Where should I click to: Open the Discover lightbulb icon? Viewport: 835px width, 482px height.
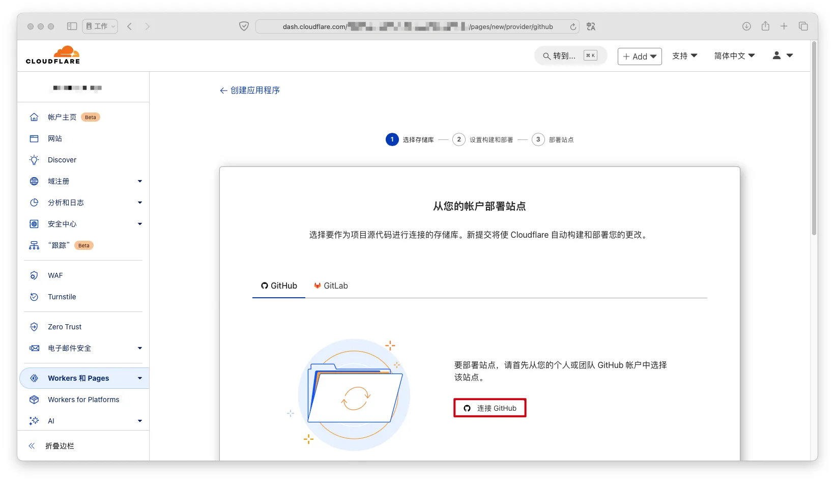pos(34,160)
